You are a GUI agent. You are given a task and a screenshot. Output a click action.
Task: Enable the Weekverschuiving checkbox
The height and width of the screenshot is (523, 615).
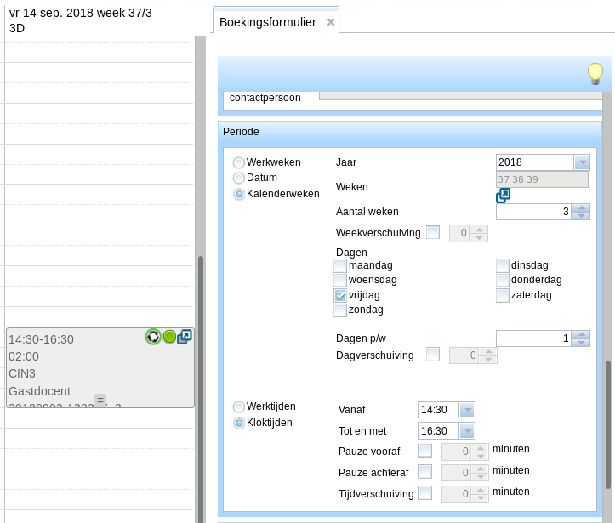point(433,232)
